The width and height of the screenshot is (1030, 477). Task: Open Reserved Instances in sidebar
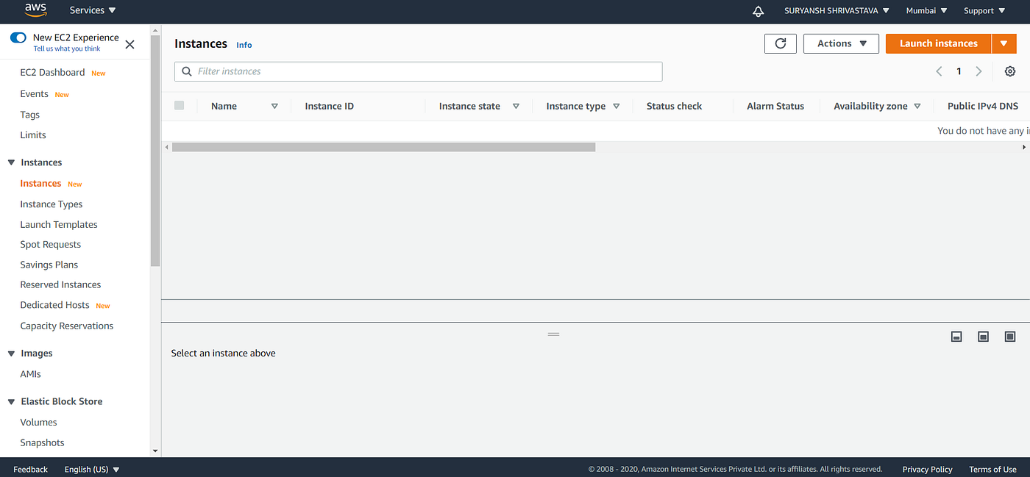pos(60,284)
